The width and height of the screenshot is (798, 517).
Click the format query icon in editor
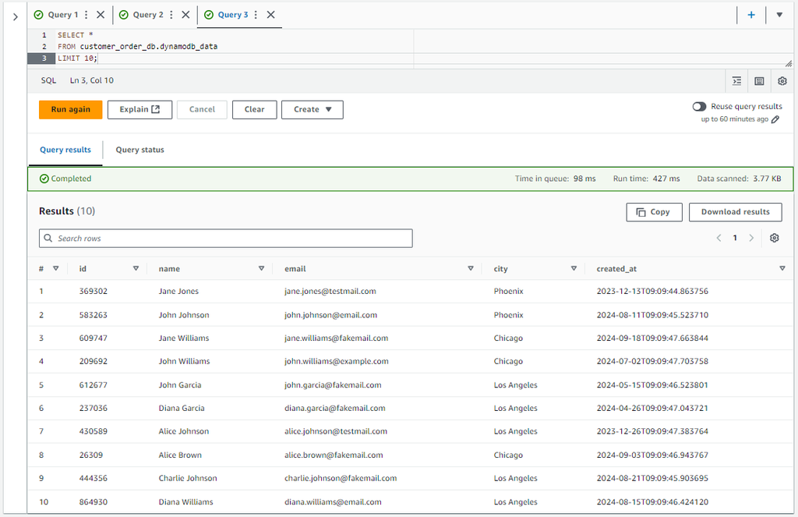(x=736, y=81)
